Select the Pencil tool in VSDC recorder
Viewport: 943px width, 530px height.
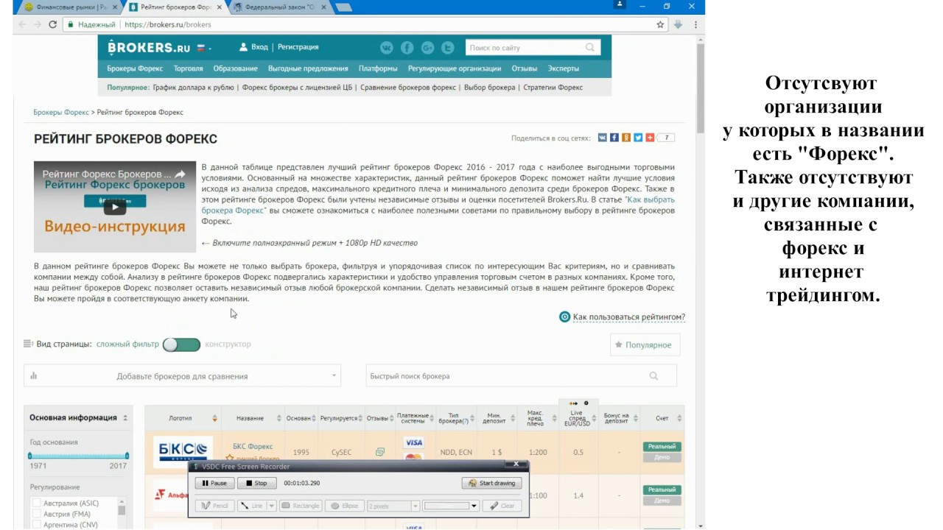(x=214, y=506)
